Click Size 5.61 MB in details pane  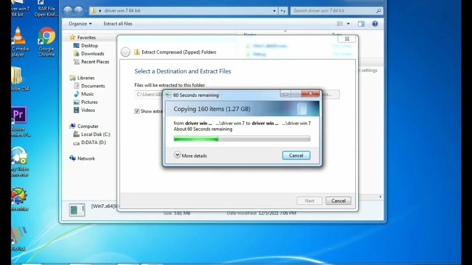[177, 213]
